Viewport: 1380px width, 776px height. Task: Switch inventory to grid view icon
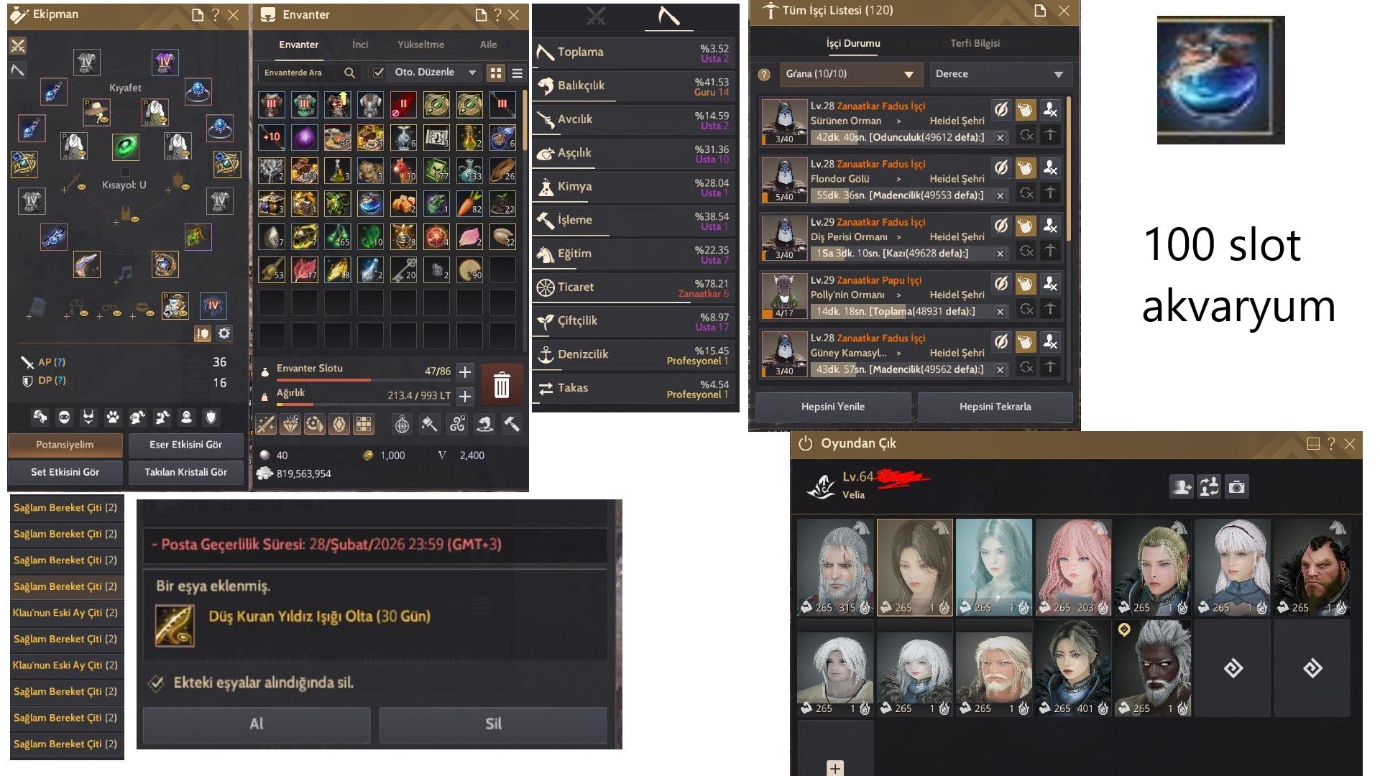[496, 73]
